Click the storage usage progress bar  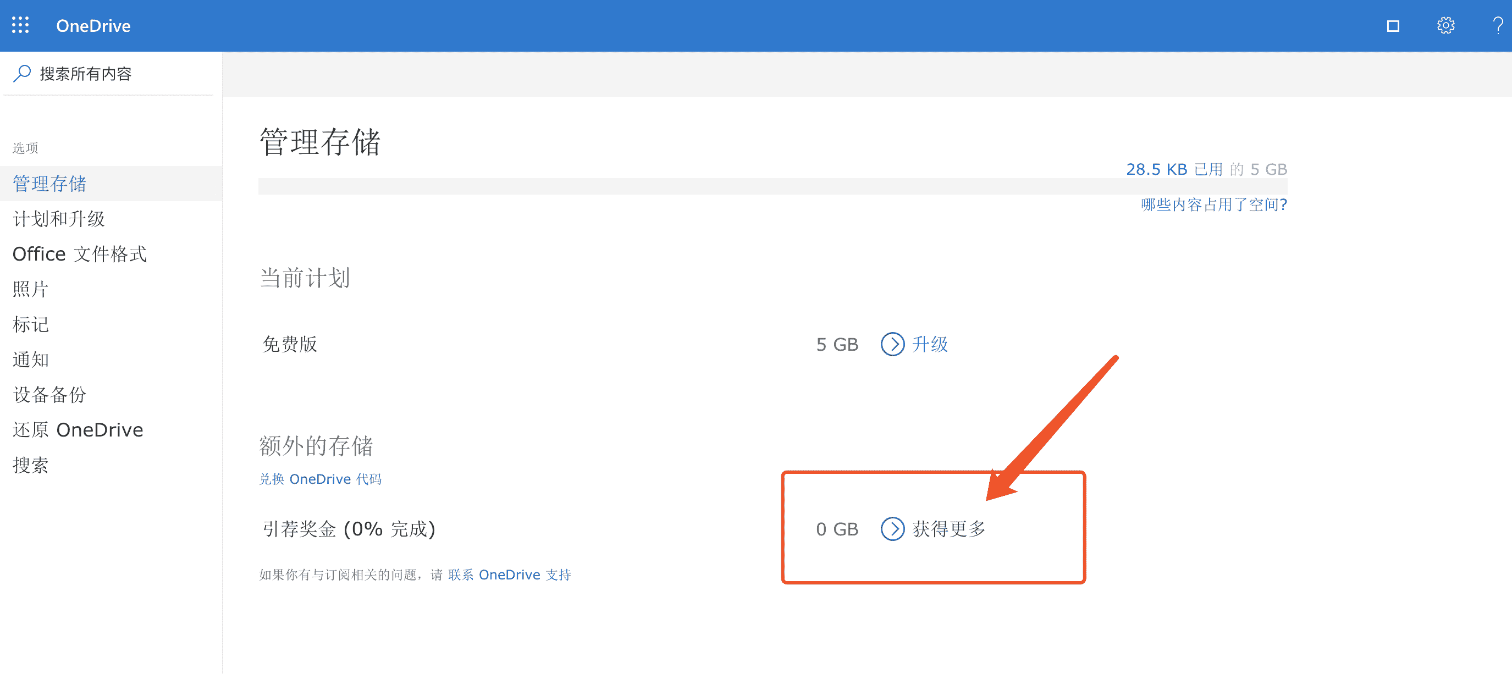pyautogui.click(x=772, y=186)
